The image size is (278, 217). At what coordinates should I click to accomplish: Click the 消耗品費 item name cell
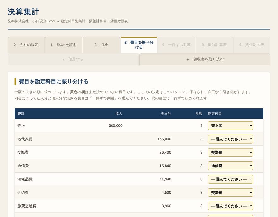click(25, 179)
